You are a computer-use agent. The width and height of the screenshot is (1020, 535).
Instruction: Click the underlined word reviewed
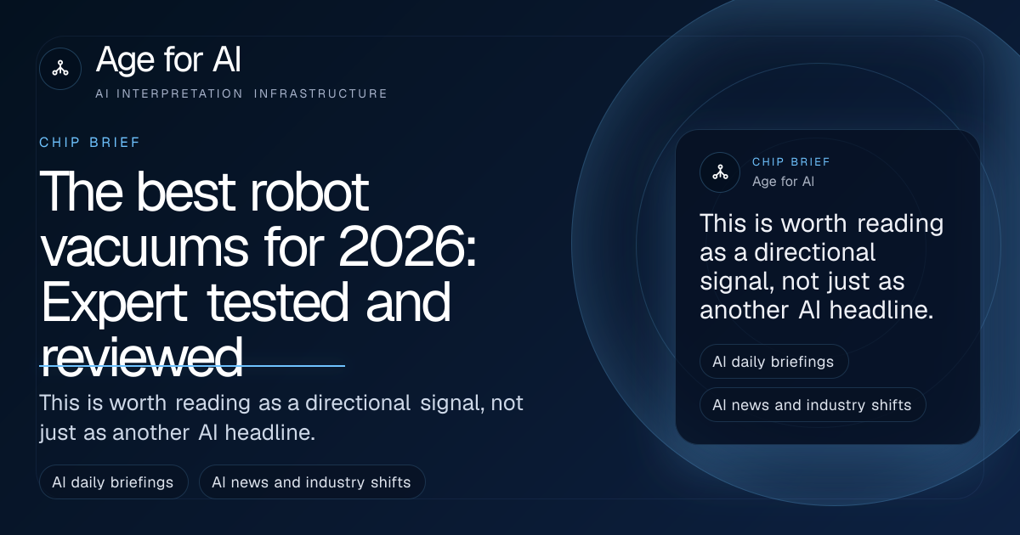142,358
